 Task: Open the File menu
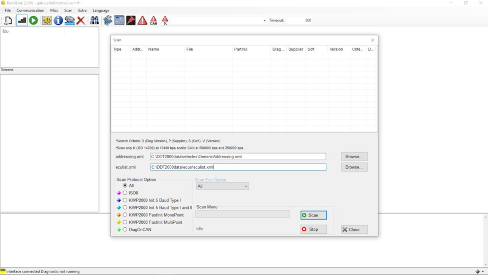coord(8,10)
